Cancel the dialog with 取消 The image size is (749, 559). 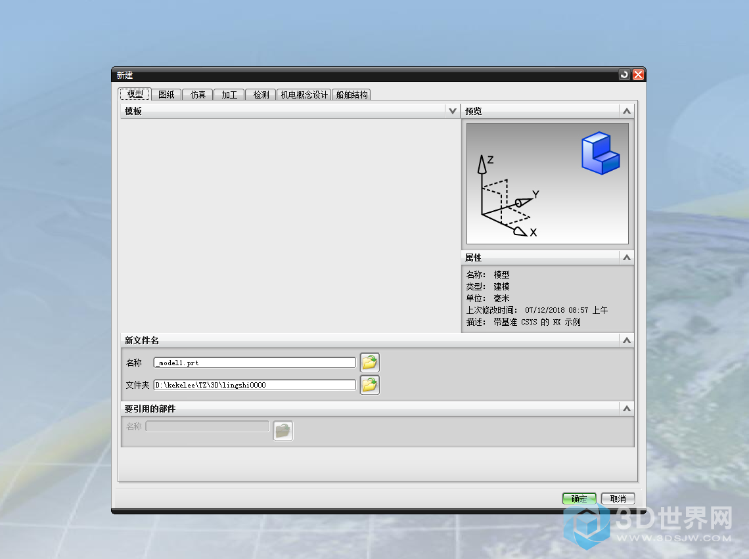pyautogui.click(x=618, y=499)
